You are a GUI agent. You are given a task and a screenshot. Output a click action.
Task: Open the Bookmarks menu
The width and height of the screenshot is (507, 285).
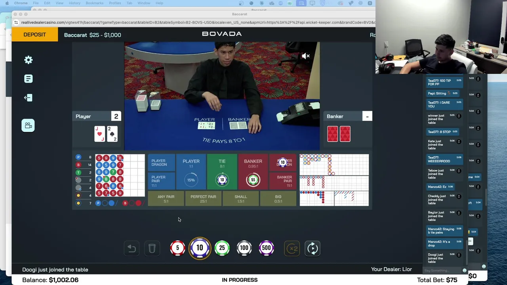[x=95, y=3]
